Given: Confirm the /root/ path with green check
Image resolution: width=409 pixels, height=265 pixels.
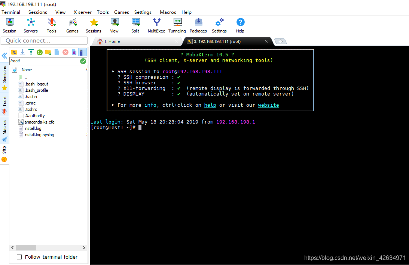Looking at the screenshot, I should click(x=83, y=61).
